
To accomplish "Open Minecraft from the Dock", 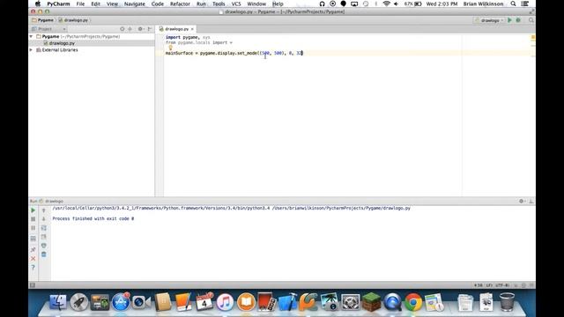I will click(x=371, y=302).
